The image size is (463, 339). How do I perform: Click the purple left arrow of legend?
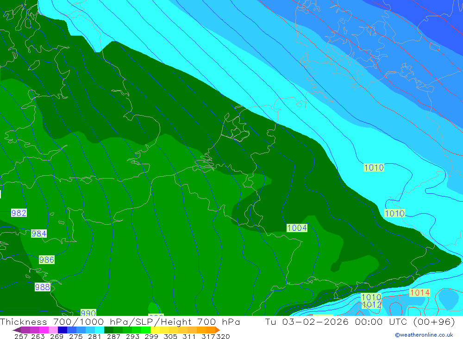[x=17, y=330]
